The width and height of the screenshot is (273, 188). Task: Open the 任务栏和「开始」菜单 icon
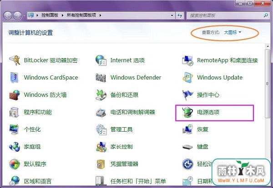click(101, 181)
